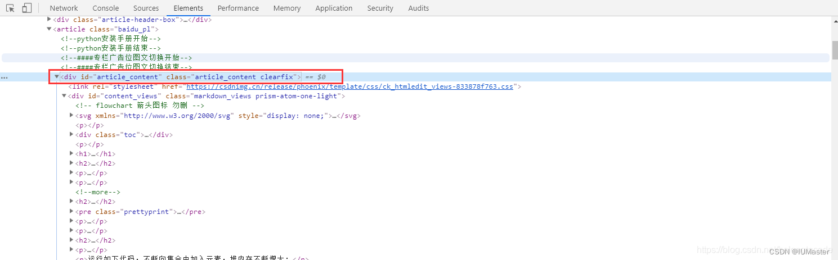This screenshot has width=838, height=260.
Task: Activate the inspect element picker icon
Action: 10,8
